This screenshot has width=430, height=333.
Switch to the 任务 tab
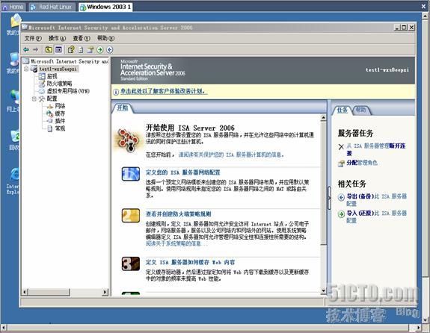342,110
